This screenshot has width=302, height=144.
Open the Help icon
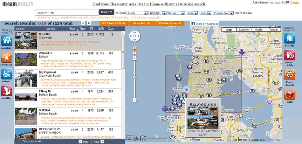[x=290, y=94]
